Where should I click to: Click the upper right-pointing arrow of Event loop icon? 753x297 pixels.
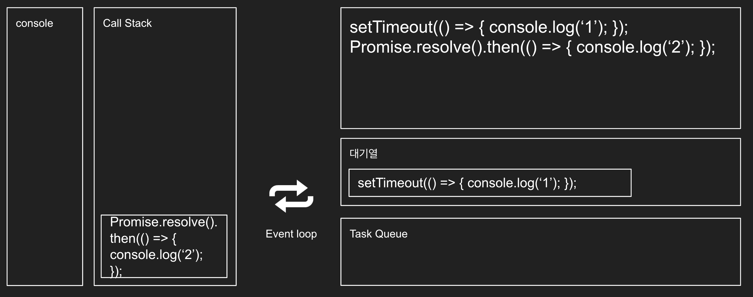301,188
